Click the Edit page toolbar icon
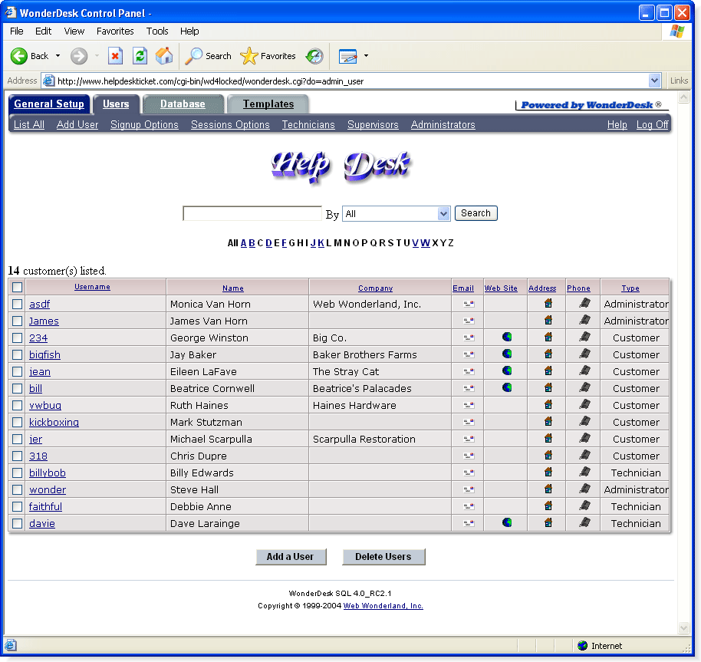 coord(348,56)
